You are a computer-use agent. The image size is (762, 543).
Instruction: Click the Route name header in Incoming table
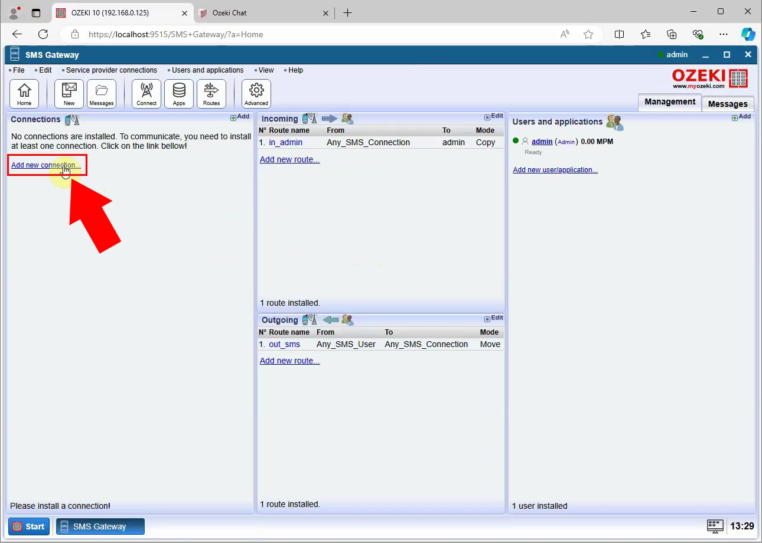[x=289, y=130]
